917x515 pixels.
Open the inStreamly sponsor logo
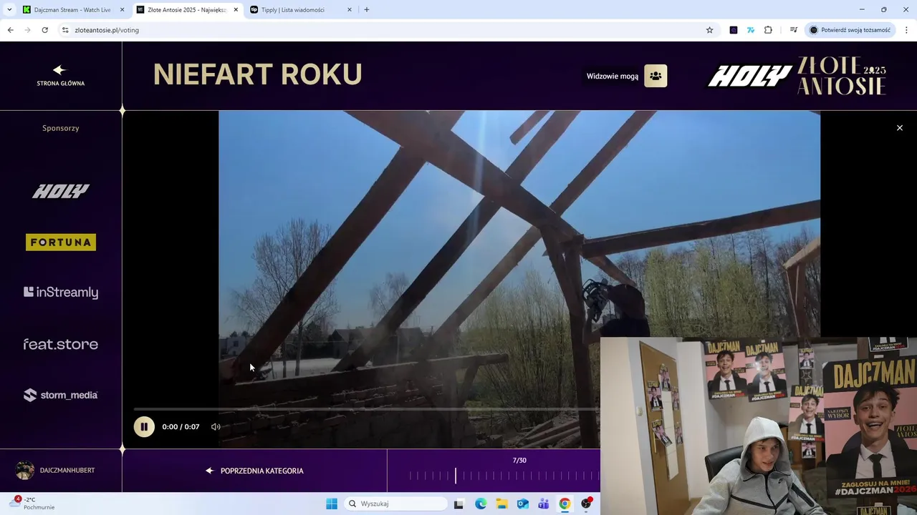[x=61, y=292]
